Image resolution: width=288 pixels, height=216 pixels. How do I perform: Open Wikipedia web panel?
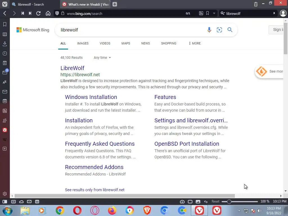tap(5, 139)
